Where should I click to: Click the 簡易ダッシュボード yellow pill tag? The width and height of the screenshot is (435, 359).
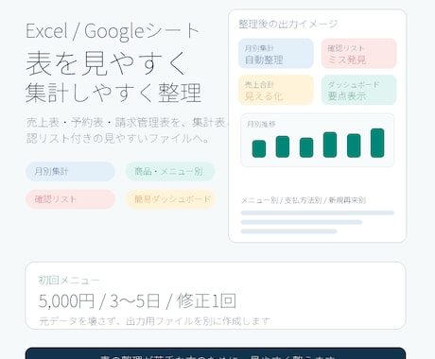click(170, 199)
